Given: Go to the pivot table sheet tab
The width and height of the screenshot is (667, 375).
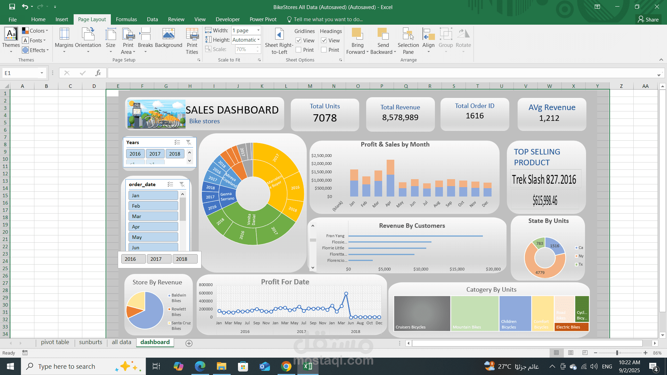Looking at the screenshot, I should (55, 342).
